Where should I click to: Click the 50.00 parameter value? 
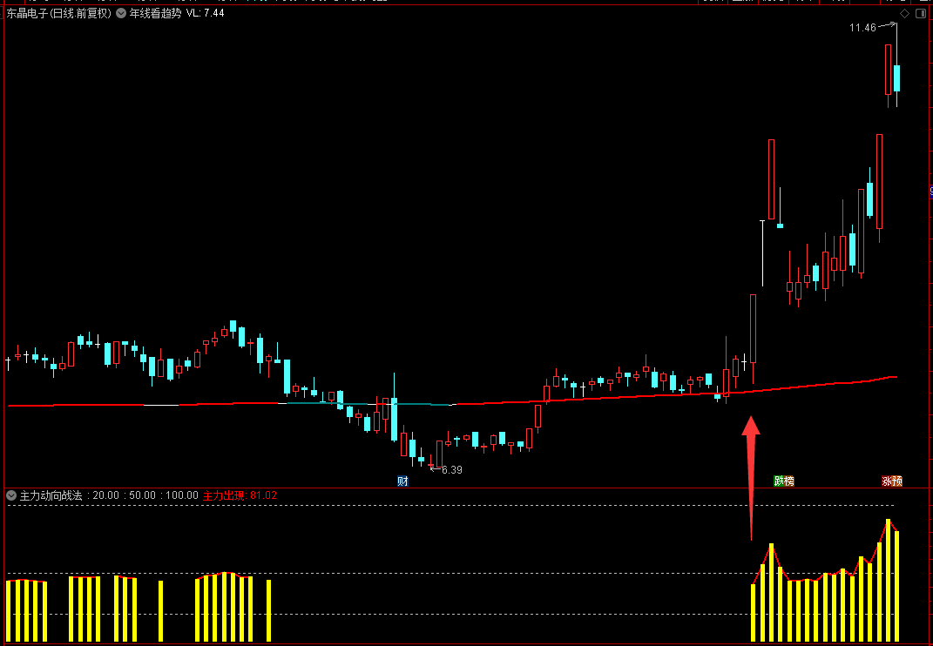pyautogui.click(x=143, y=495)
